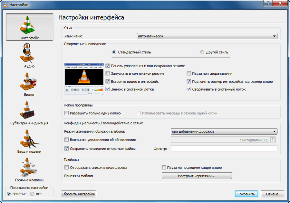Image resolution: width=290 pixels, height=203 pixels.
Task: Uncheck Встроить видео в интерфейс
Action: tap(108, 82)
